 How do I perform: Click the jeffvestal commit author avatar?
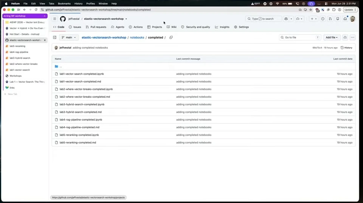[x=56, y=48]
